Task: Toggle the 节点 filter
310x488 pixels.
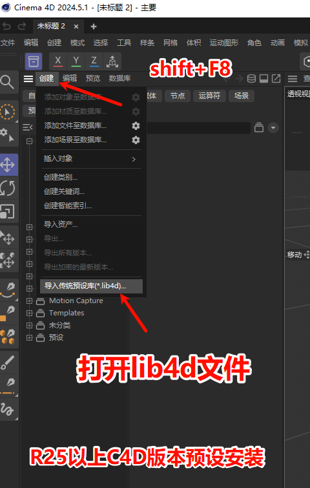Action: coord(178,96)
